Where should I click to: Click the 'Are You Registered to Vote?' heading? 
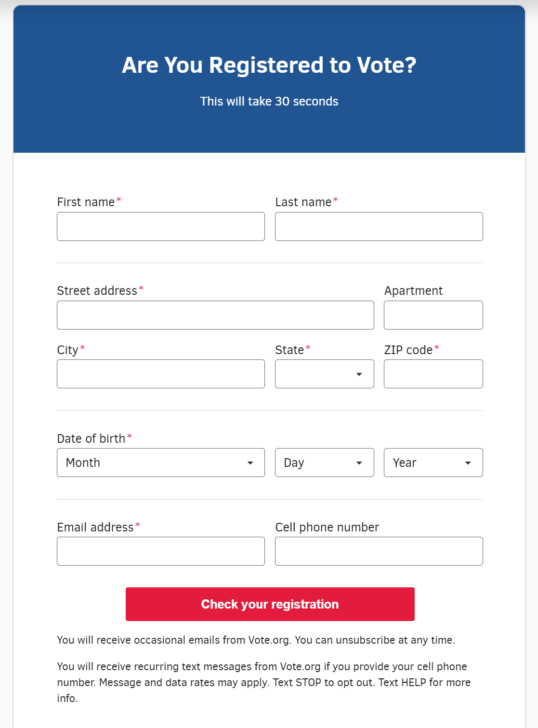269,65
